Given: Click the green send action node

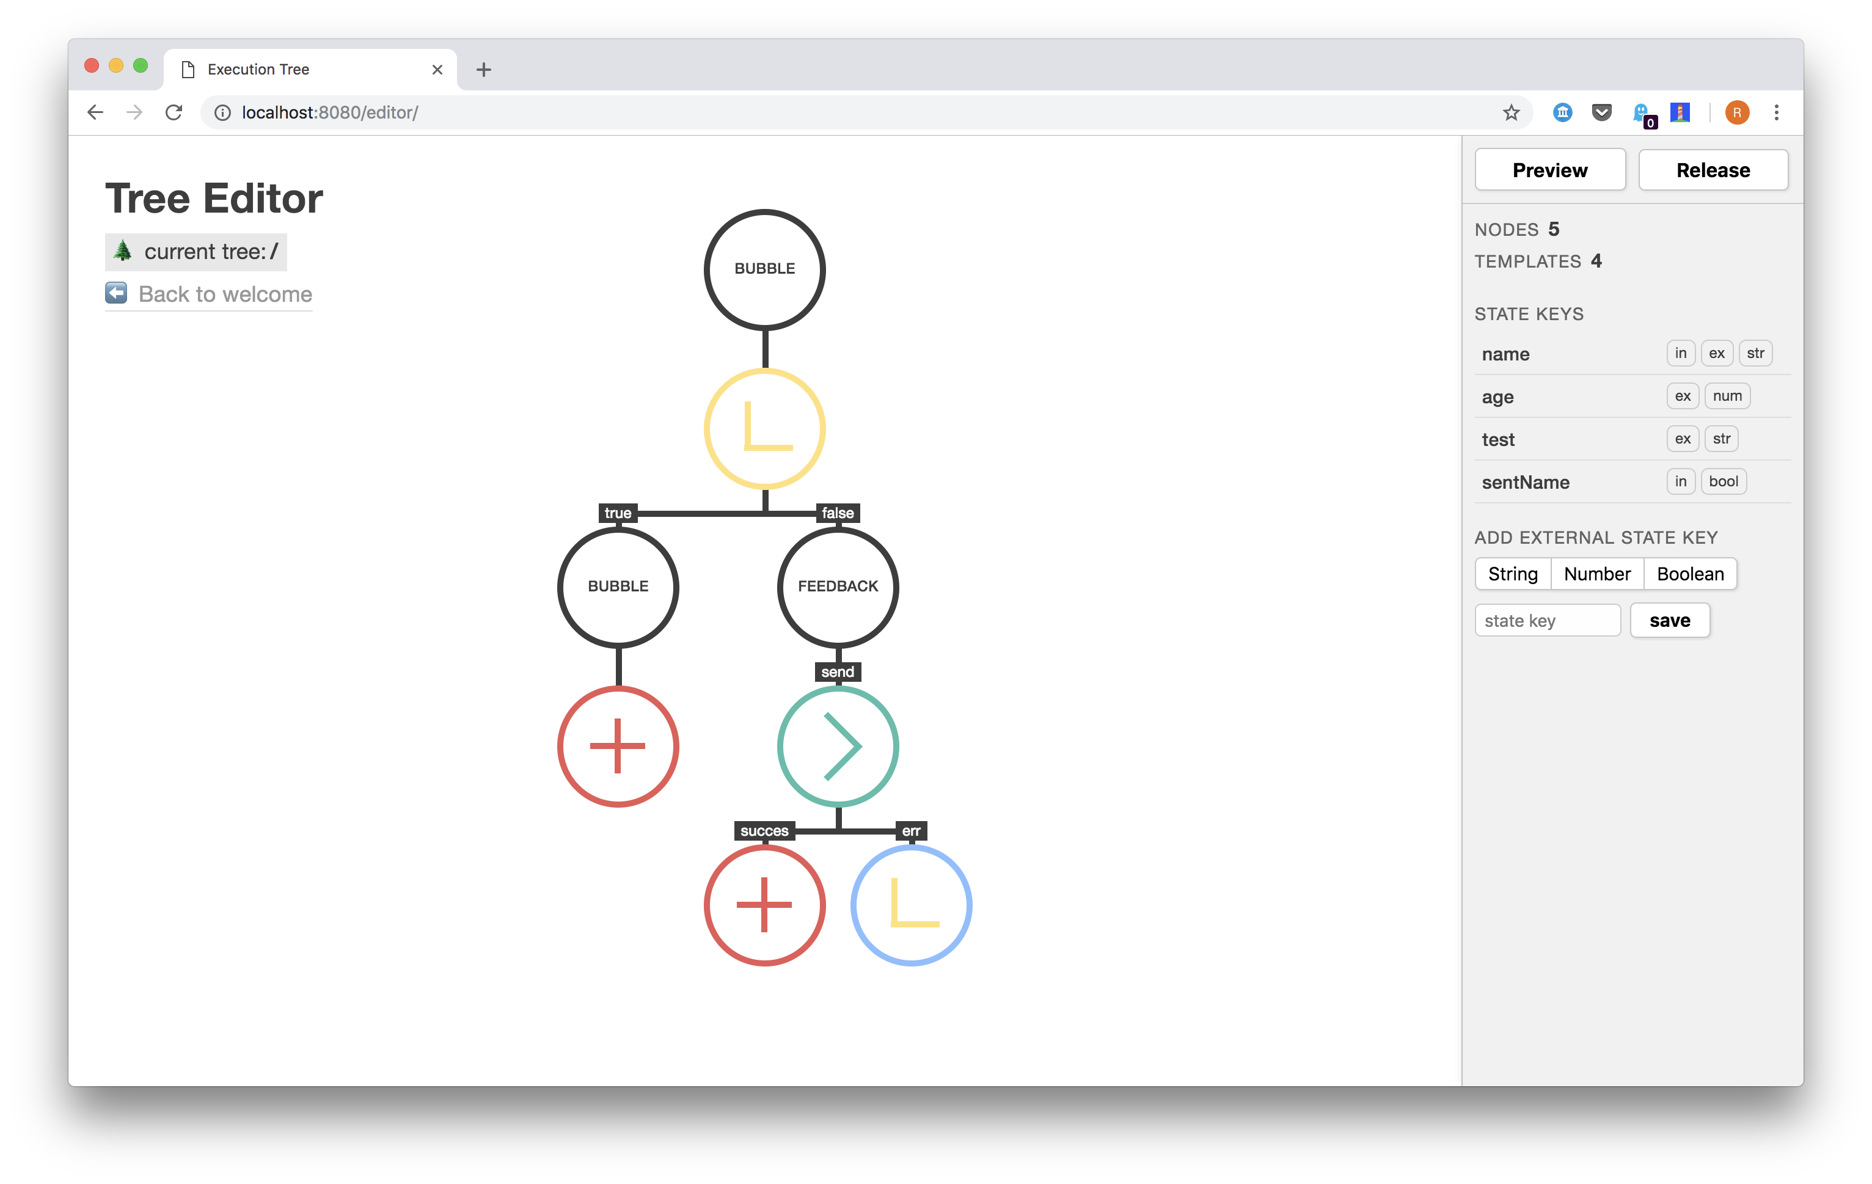Looking at the screenshot, I should (837, 746).
